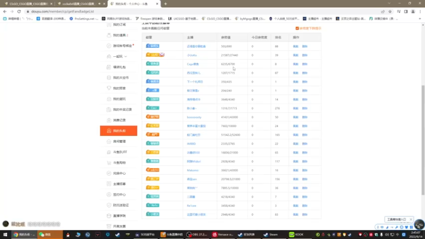The width and height of the screenshot is (425, 239).
Task: Toggle the 亲密度下降提示 checkbox
Action: (297, 28)
